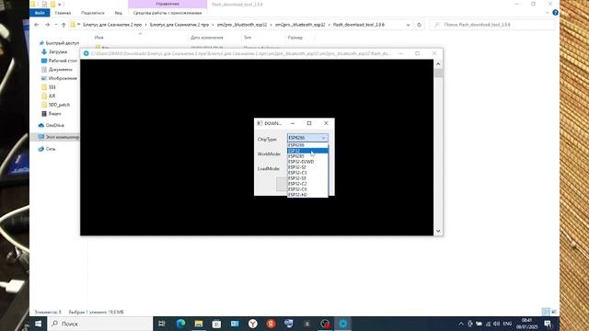The width and height of the screenshot is (589, 331).
Task: Choose ESP8266 from the dropdown list
Action: (307, 145)
